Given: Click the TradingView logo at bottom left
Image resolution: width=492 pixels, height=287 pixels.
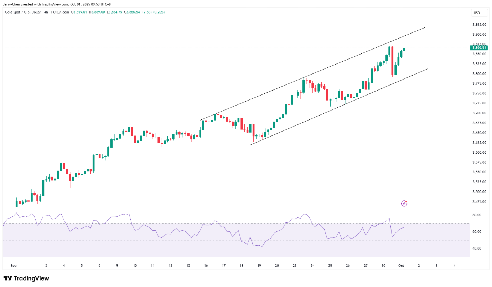Looking at the screenshot, I should (x=26, y=278).
